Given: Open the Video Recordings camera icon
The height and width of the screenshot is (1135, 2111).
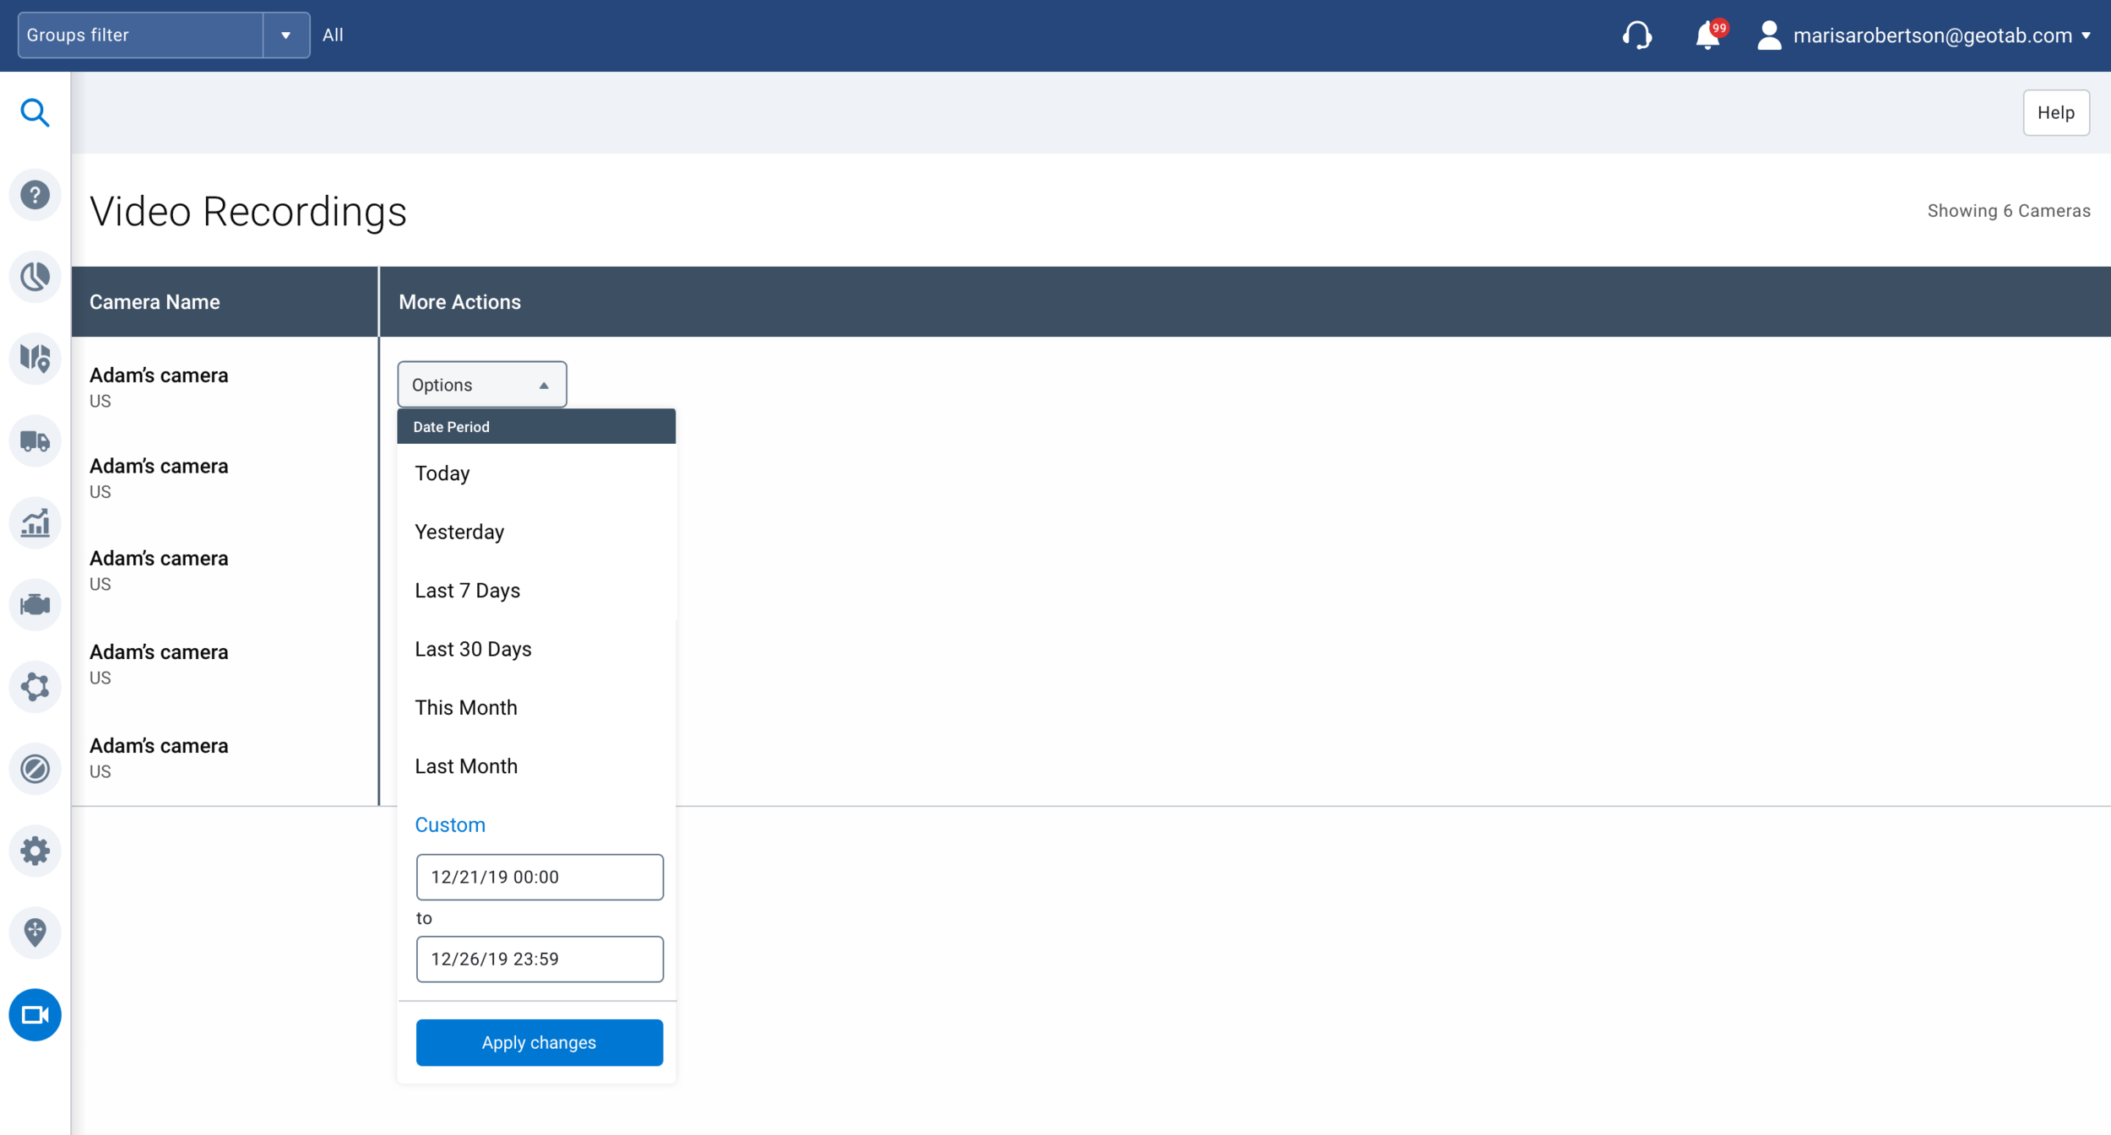Looking at the screenshot, I should point(35,1015).
